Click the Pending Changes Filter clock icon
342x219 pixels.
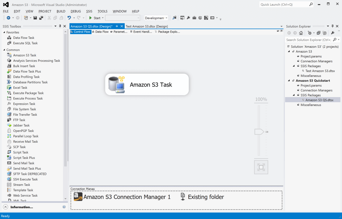click(310, 33)
